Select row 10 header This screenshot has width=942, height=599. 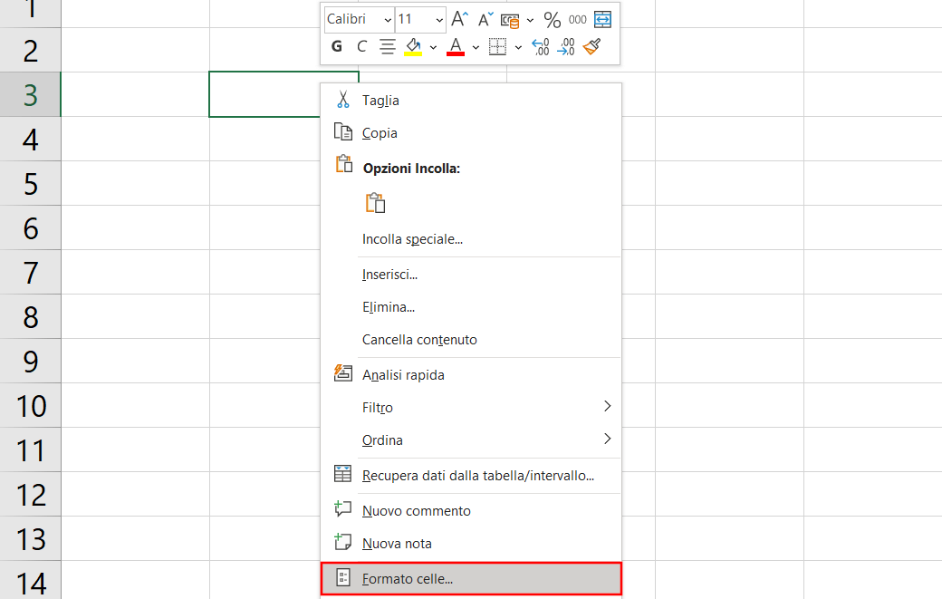pos(30,406)
